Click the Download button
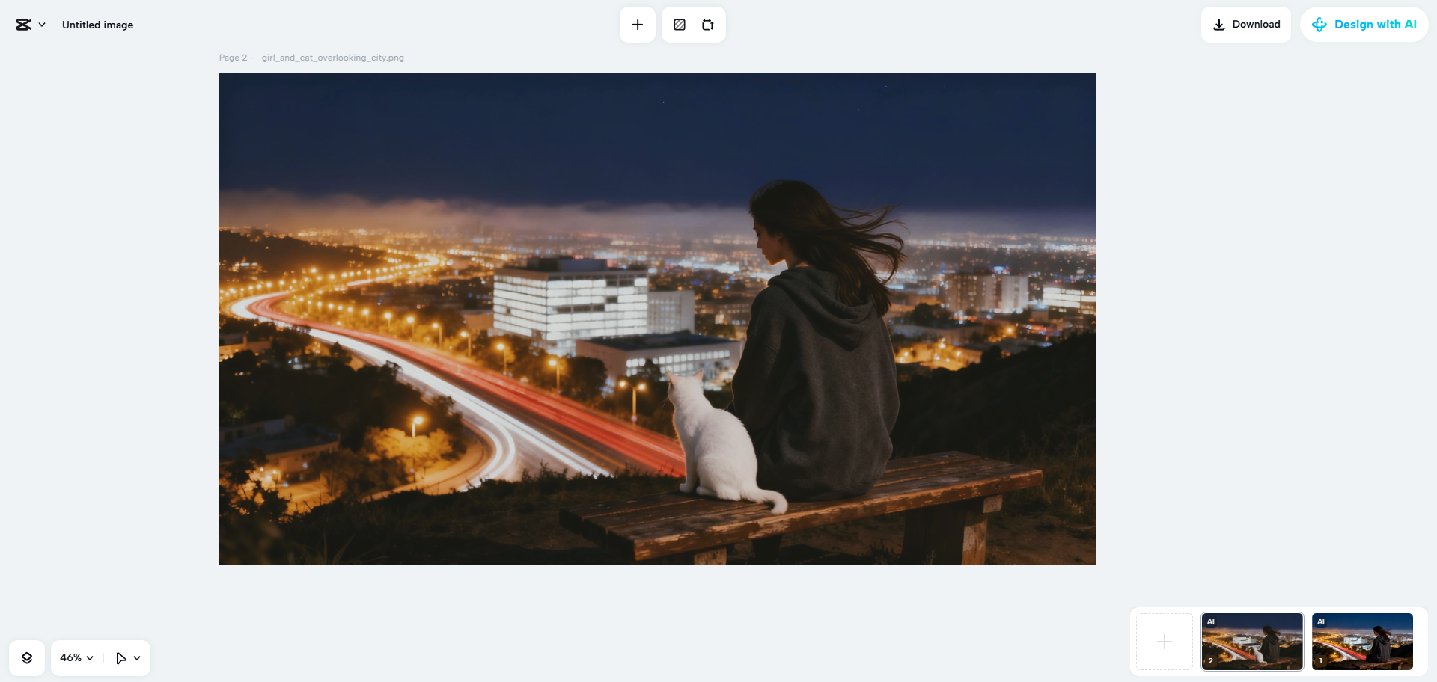1437x682 pixels. 1245,24
